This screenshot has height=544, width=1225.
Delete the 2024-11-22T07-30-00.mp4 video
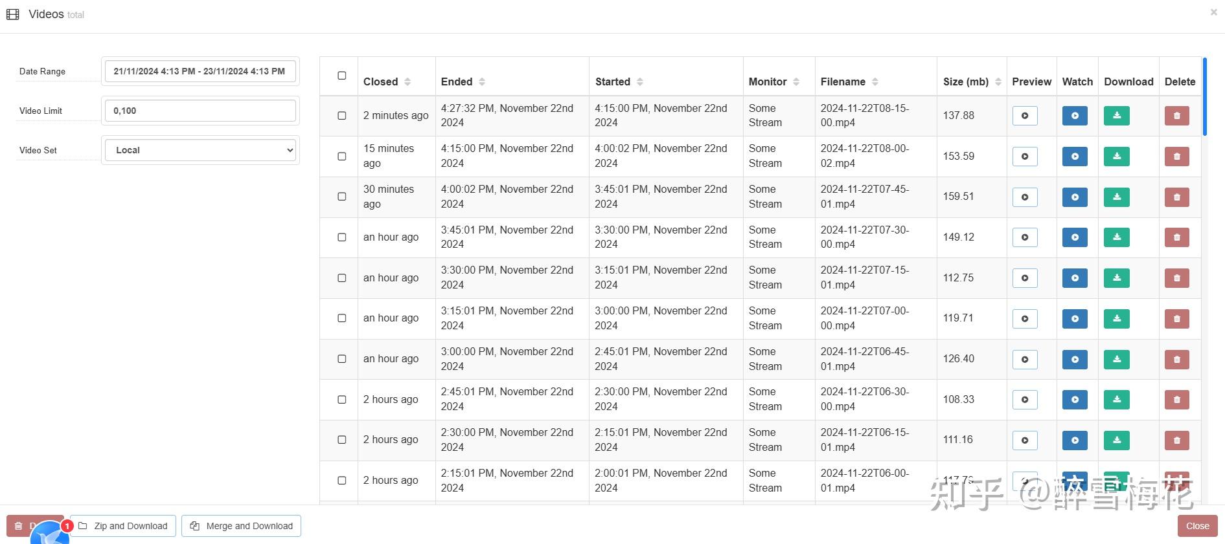1177,237
